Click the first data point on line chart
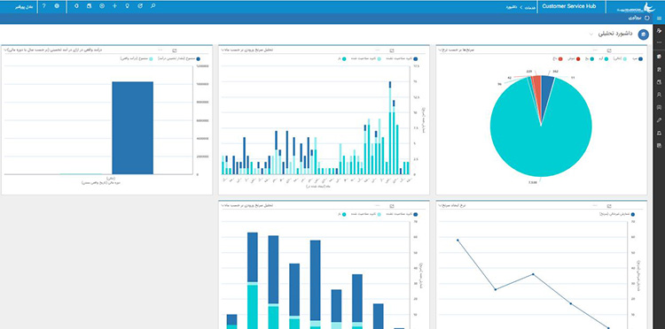Viewport: 665px width, 329px height. (x=458, y=240)
